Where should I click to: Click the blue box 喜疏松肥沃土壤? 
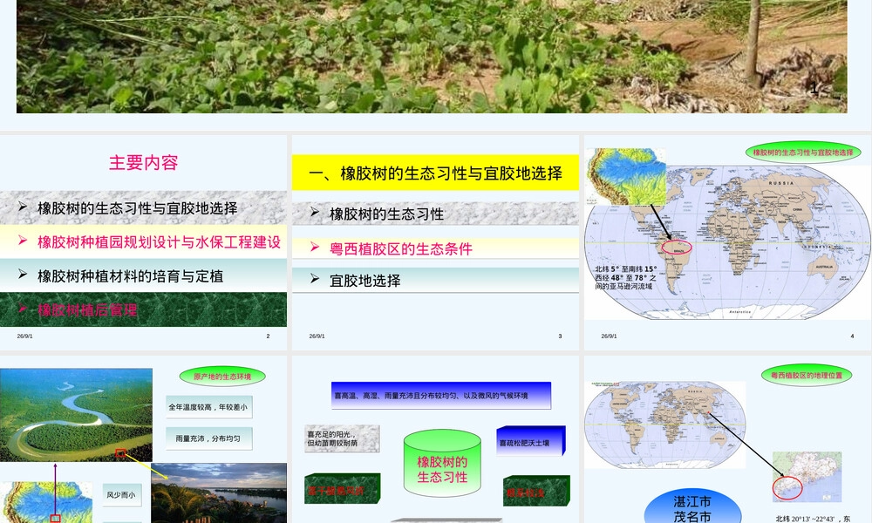coord(530,441)
